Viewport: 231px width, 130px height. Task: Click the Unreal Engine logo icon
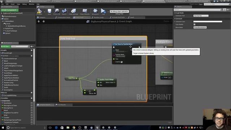(x=2, y=1)
